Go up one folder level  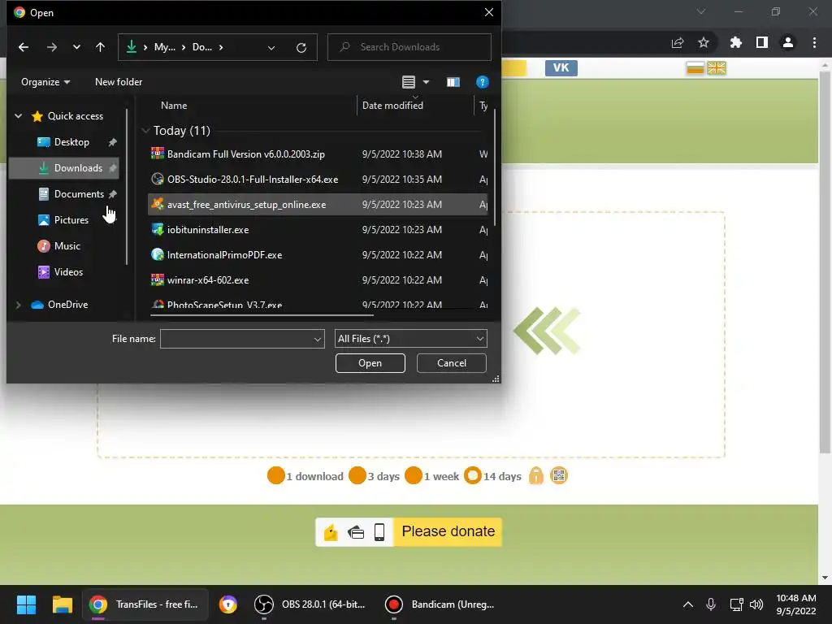tap(100, 47)
